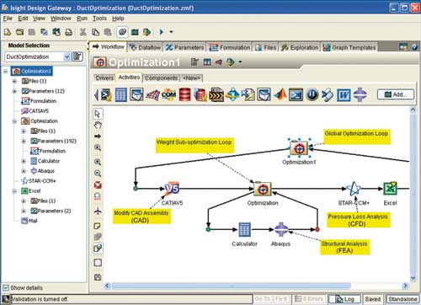Click the New model toolbar icon
The height and width of the screenshot is (305, 421).
8,32
